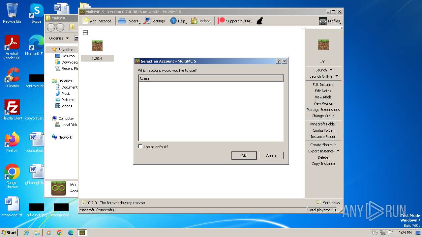This screenshot has width=422, height=237.
Task: Open the forever develop release news item
Action: click(x=114, y=203)
